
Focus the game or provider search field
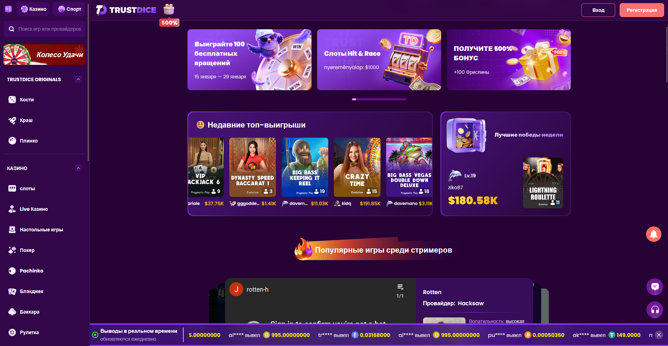(x=44, y=29)
